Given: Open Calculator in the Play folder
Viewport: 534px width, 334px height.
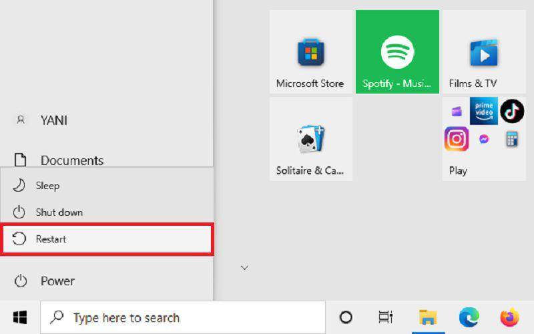Looking at the screenshot, I should [x=511, y=139].
